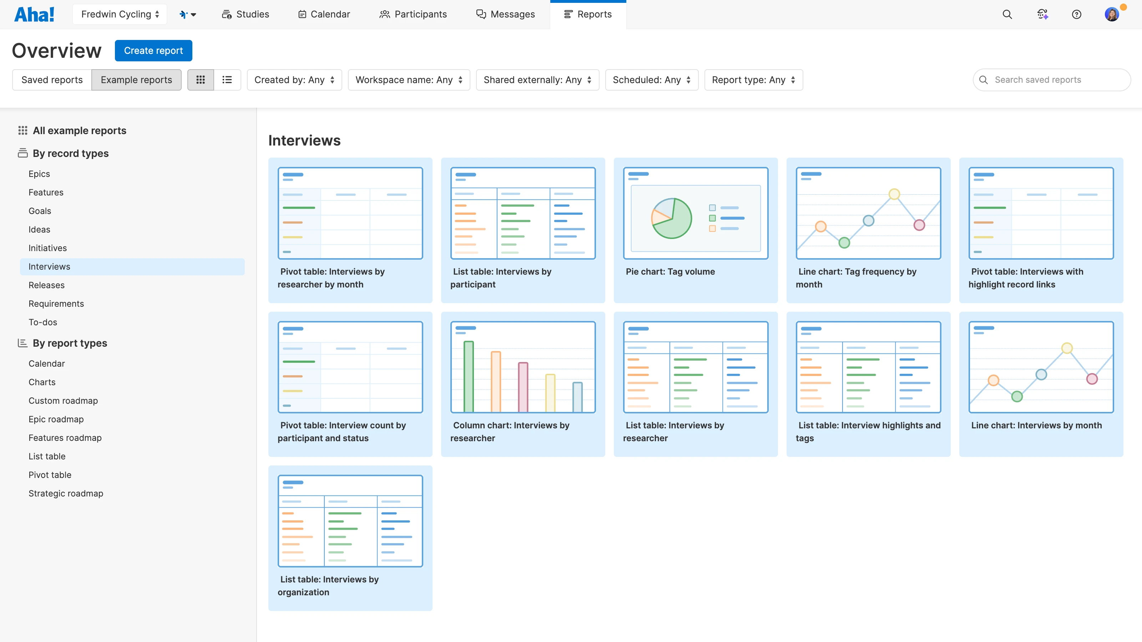Image resolution: width=1142 pixels, height=642 pixels.
Task: Open the help question mark icon
Action: [1076, 14]
